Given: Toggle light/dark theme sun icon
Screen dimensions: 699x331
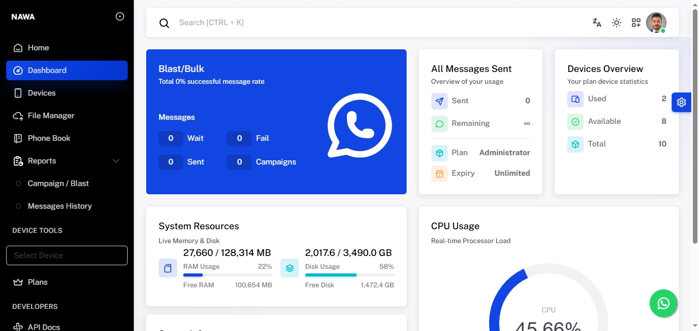Looking at the screenshot, I should [617, 23].
